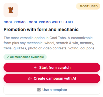Open the COOL PROMO category label
Viewport: 103px width, 97px height.
(x=14, y=22)
